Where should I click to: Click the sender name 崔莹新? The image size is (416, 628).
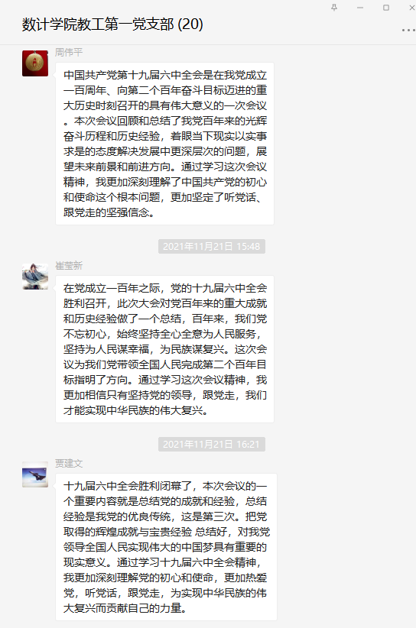[69, 266]
